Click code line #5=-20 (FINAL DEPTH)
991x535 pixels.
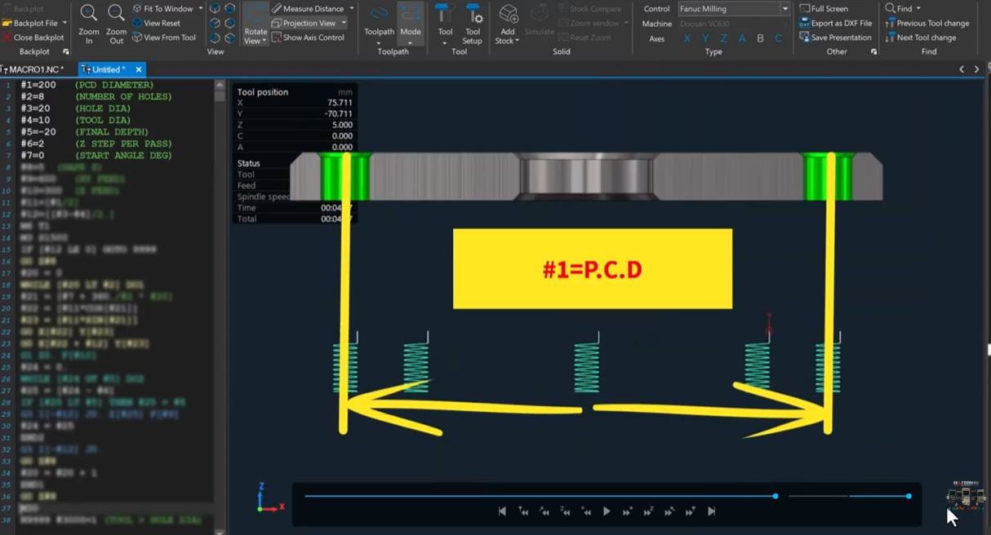[x=85, y=131]
